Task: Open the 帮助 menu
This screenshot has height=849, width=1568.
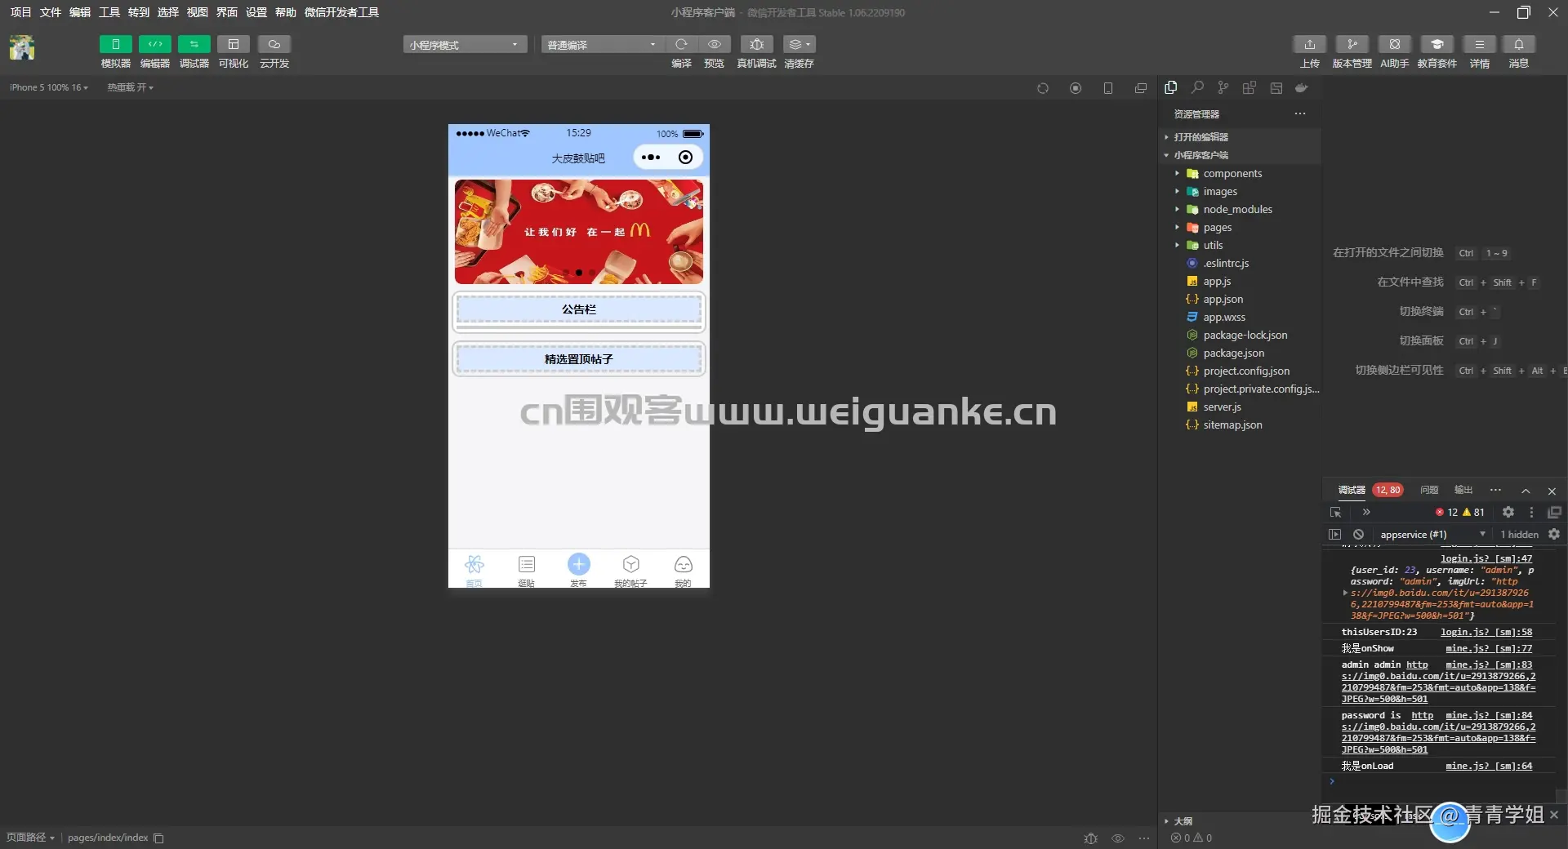Action: (285, 12)
